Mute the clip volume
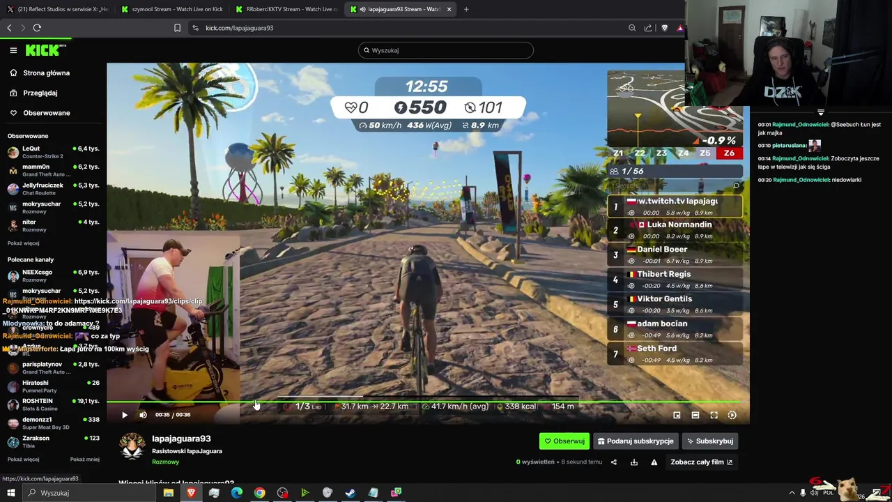The width and height of the screenshot is (892, 502). [x=143, y=415]
